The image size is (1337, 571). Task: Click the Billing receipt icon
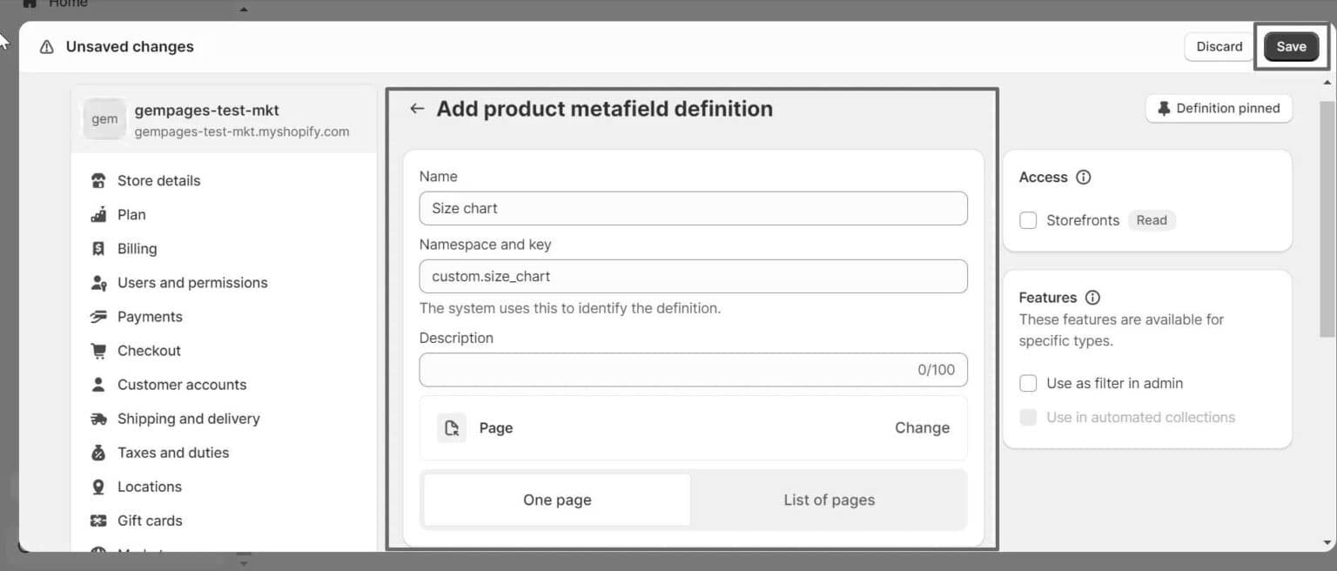pos(98,249)
